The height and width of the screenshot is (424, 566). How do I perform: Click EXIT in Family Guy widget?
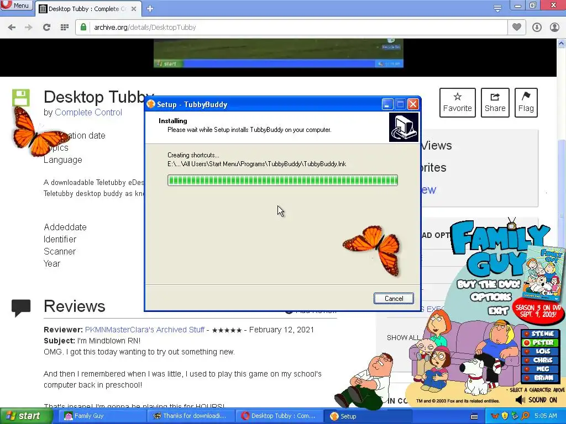click(x=498, y=310)
